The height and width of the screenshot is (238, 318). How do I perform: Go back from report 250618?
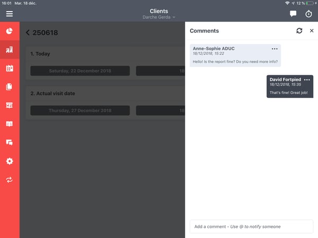click(28, 33)
